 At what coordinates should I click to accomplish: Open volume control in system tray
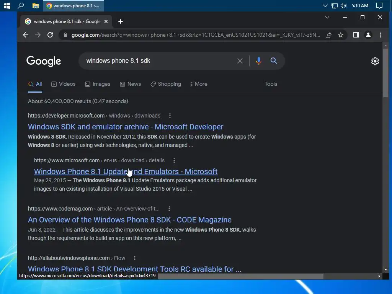[343, 5]
